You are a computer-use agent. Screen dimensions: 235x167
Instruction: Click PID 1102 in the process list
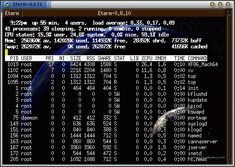13,70
